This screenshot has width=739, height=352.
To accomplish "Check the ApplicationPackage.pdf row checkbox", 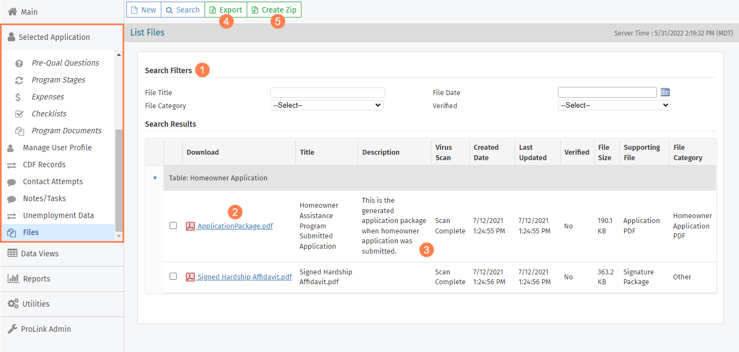I will [173, 226].
